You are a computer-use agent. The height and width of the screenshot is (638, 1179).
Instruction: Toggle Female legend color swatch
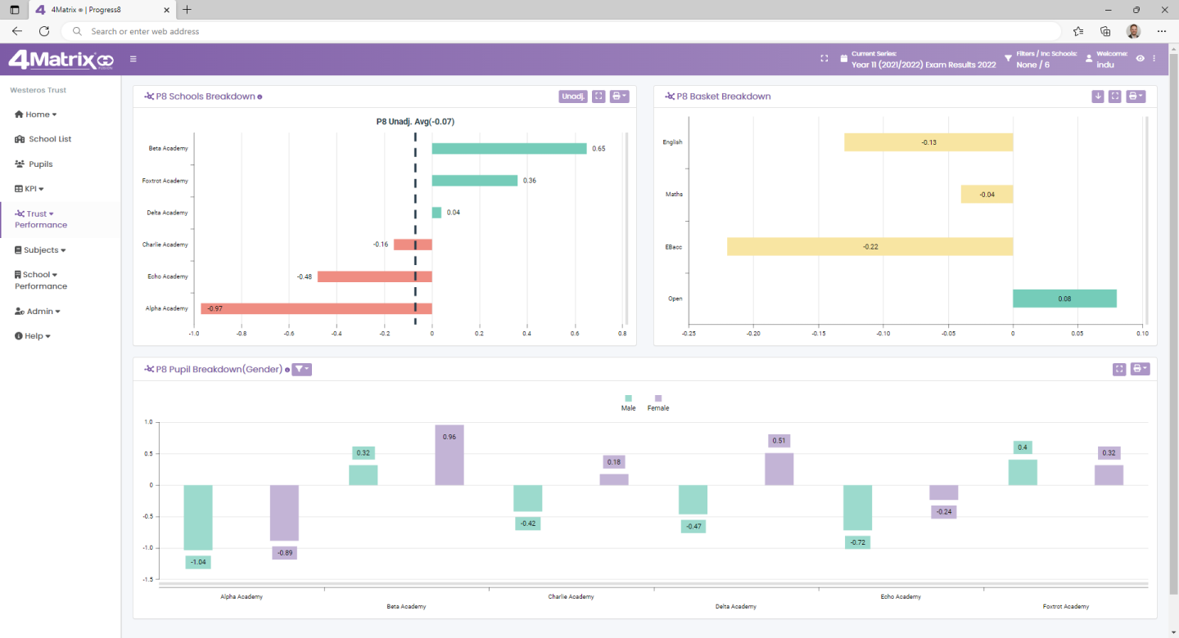tap(657, 398)
